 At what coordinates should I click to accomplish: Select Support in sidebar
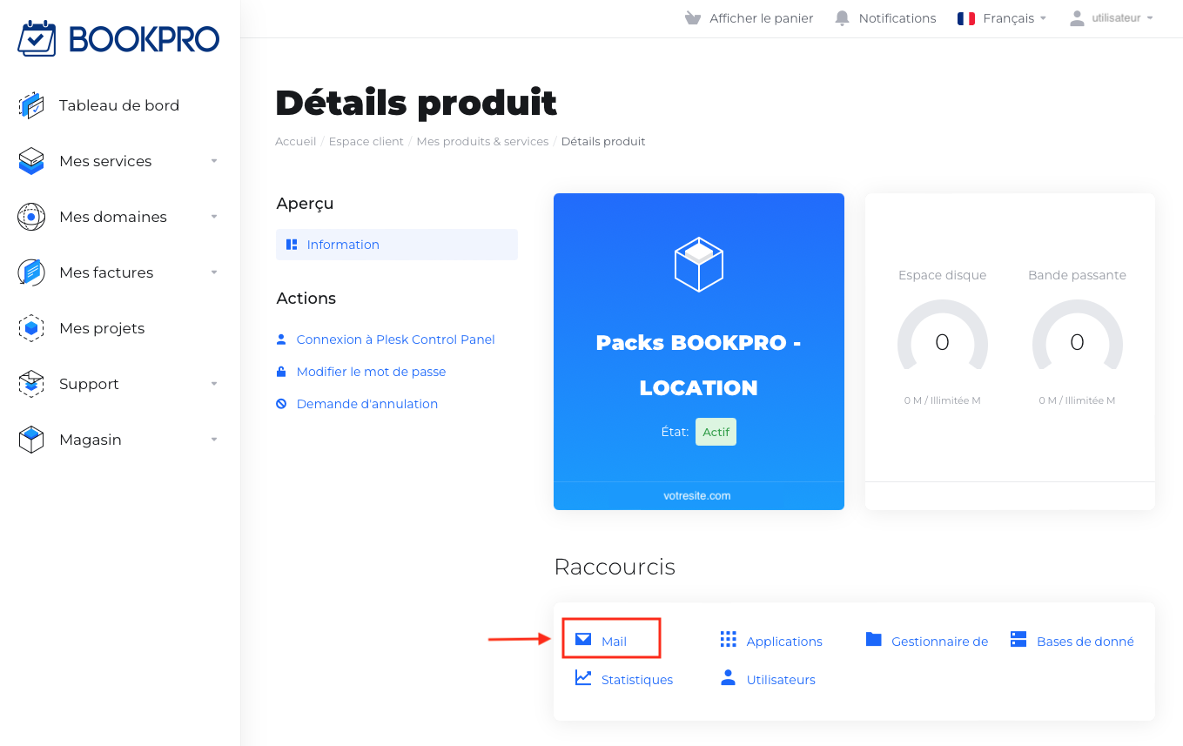click(89, 384)
